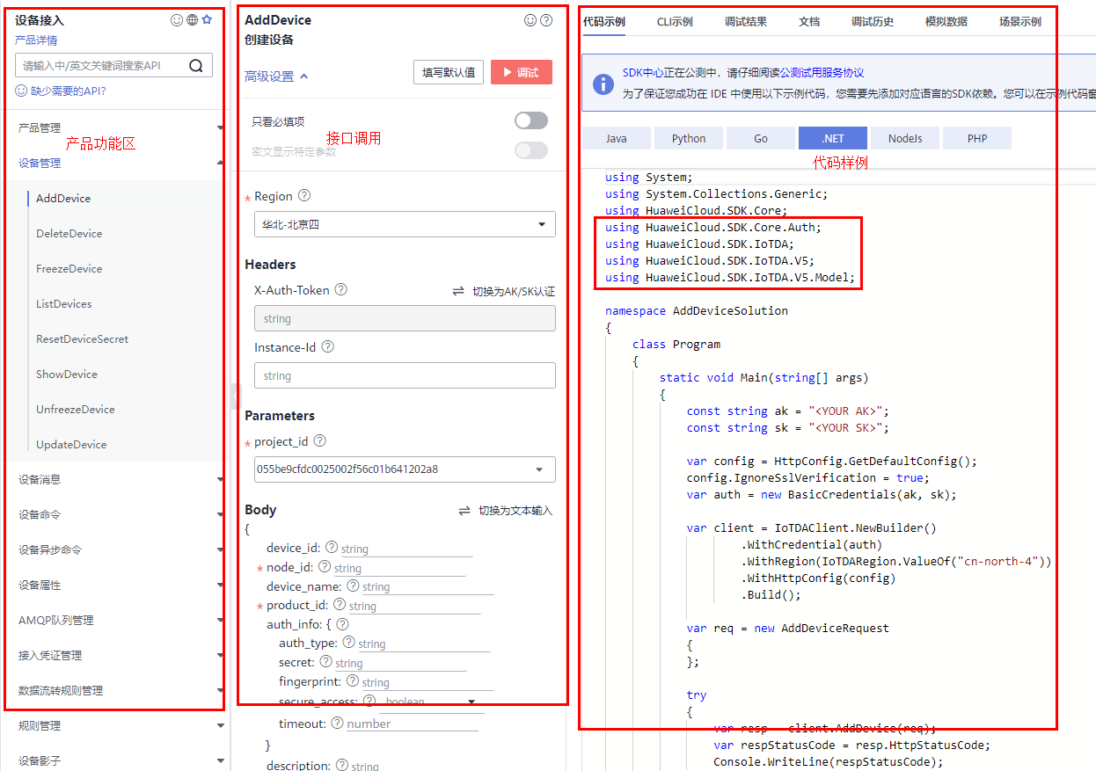The image size is (1096, 771).
Task: Open 公测试用服务协议 link
Action: [822, 73]
